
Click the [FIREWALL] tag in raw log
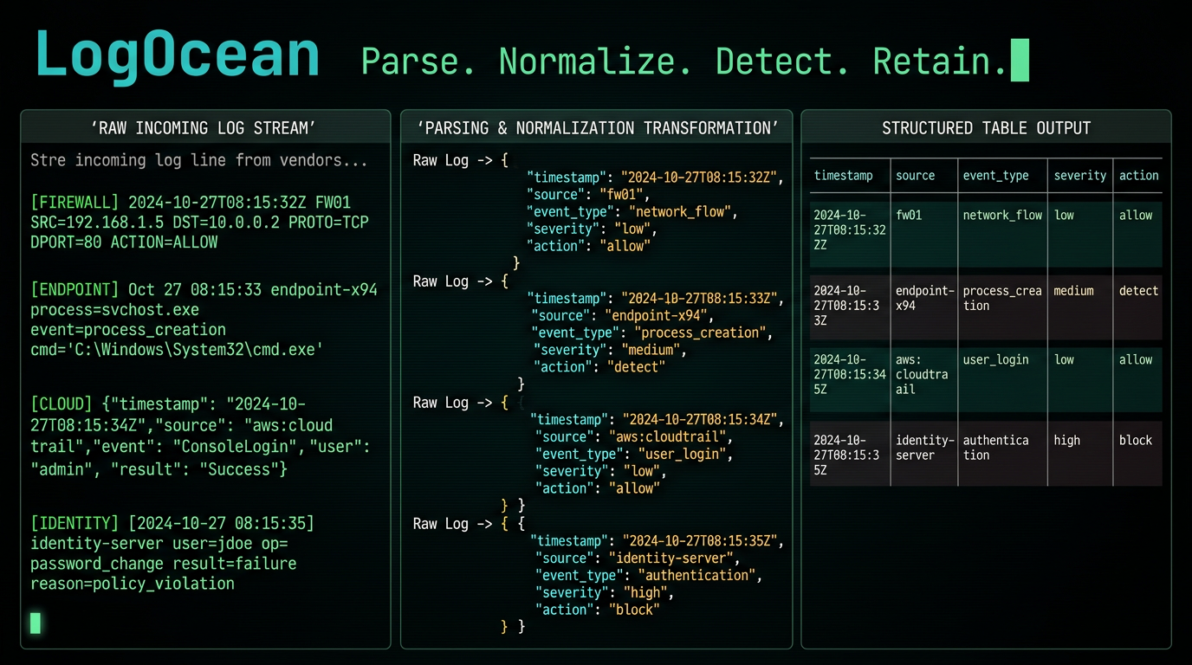[74, 203]
